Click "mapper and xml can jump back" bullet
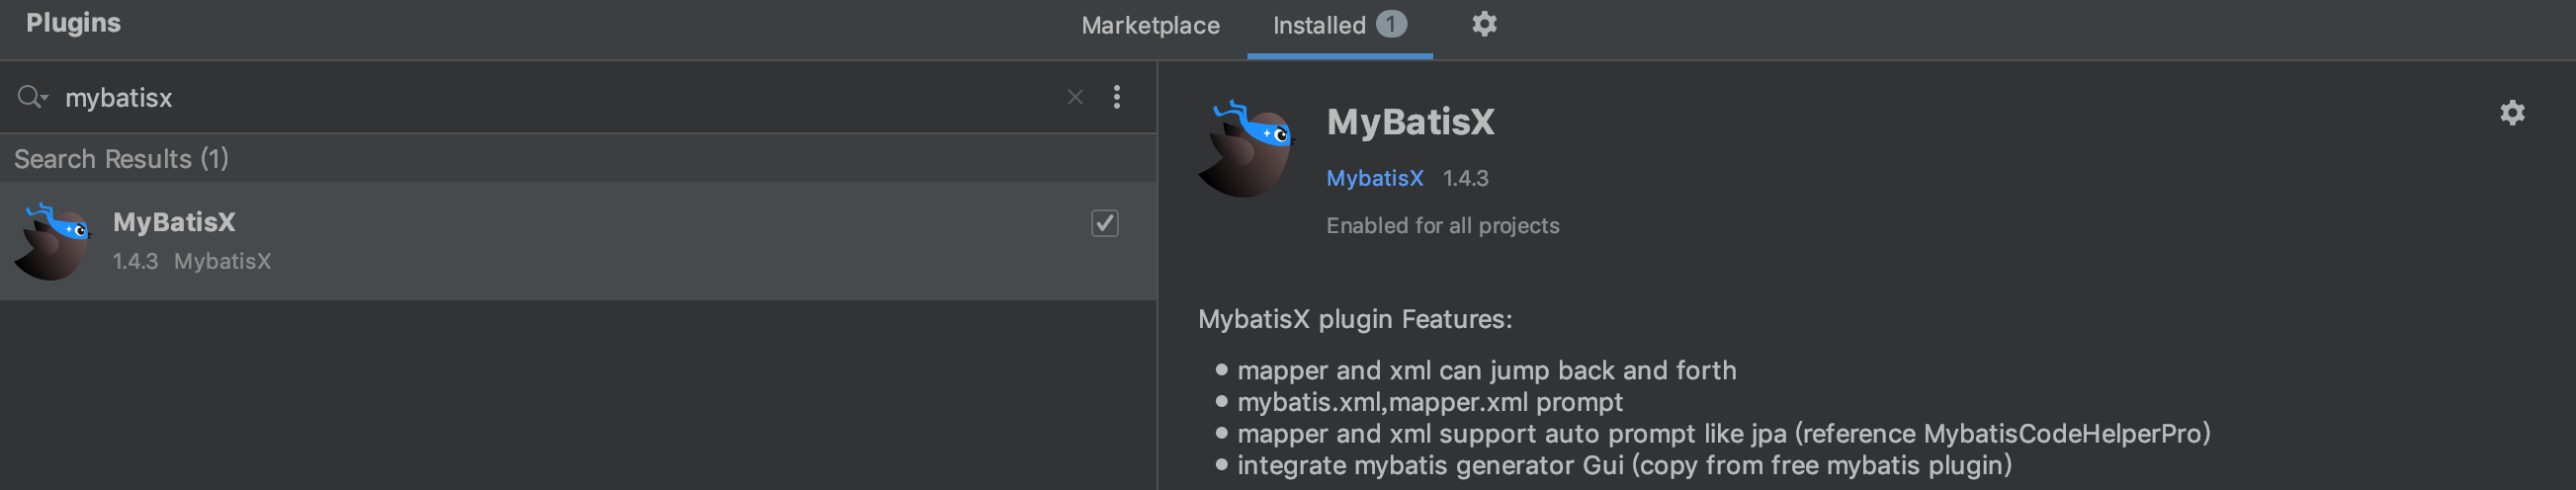 (1486, 371)
